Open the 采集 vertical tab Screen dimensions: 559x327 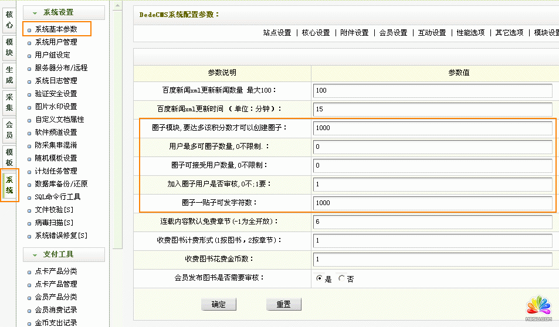click(9, 103)
